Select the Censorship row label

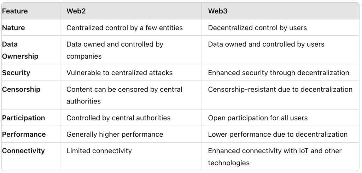pyautogui.click(x=21, y=89)
